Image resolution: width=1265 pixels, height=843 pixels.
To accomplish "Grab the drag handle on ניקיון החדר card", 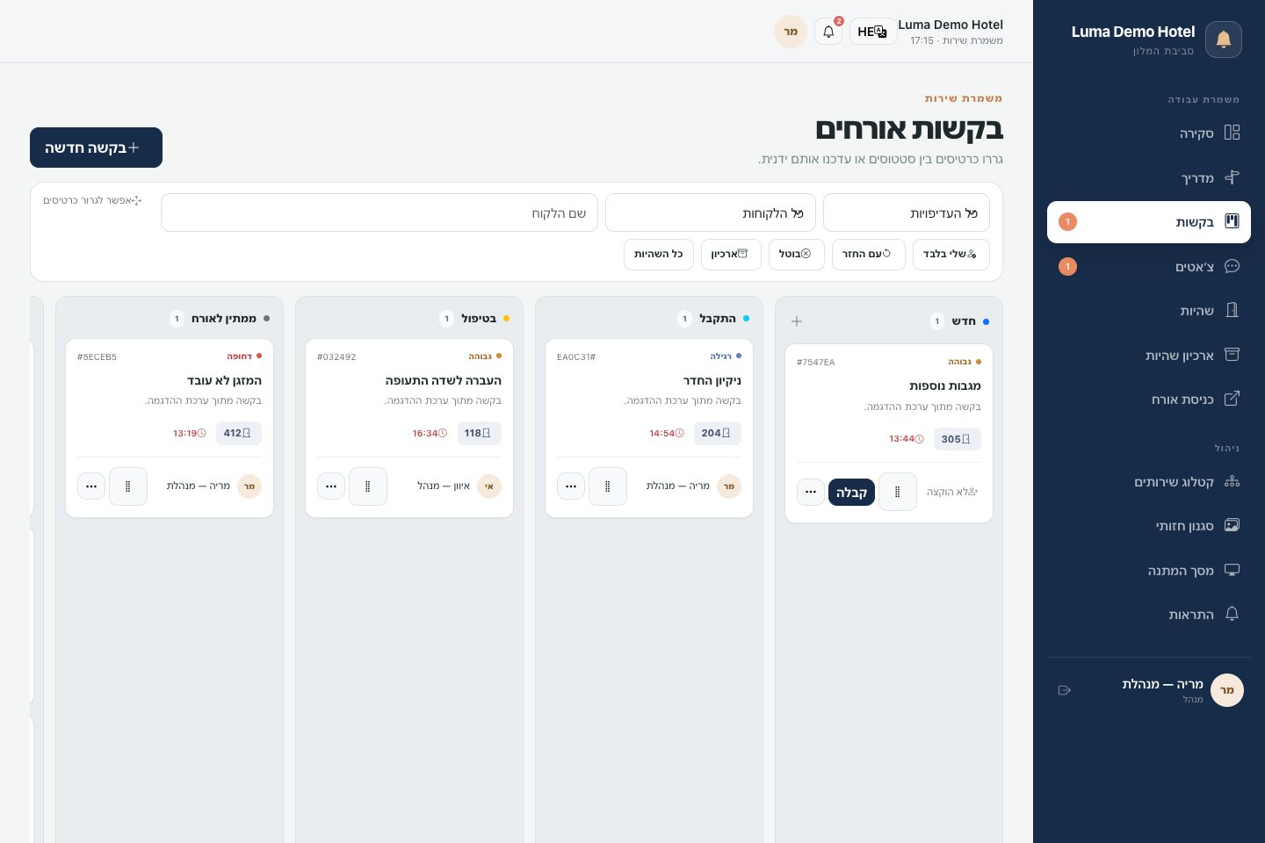I will coord(608,486).
